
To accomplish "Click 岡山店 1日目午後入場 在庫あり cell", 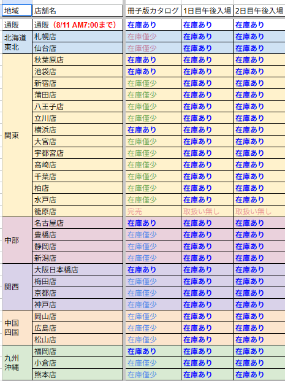I will 207,317.
